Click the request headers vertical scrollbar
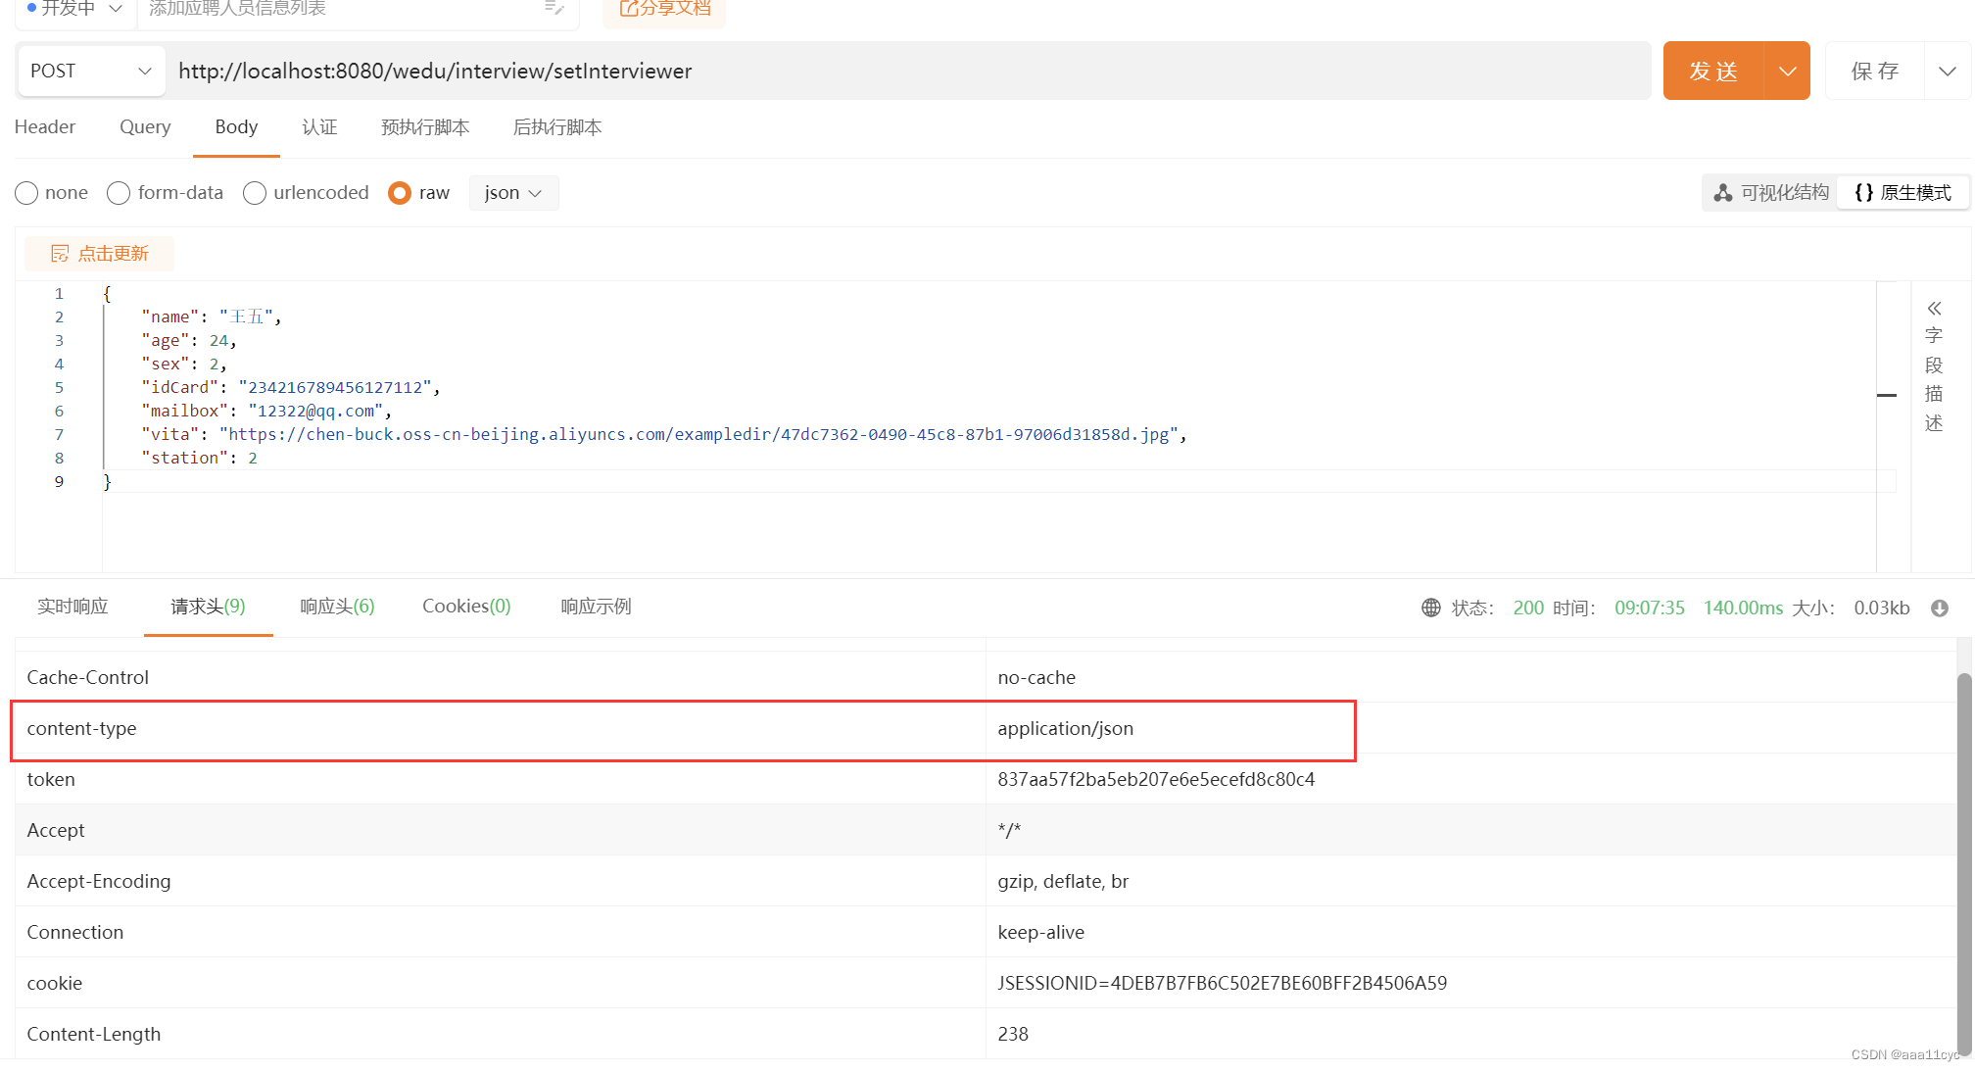1975x1071 pixels. pos(1963,862)
